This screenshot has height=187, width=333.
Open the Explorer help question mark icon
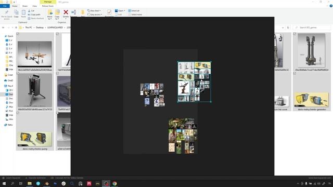[331, 6]
